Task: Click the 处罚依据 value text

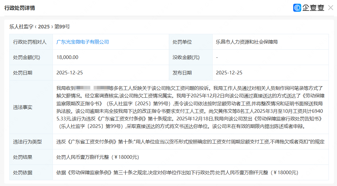Action: pos(177,173)
